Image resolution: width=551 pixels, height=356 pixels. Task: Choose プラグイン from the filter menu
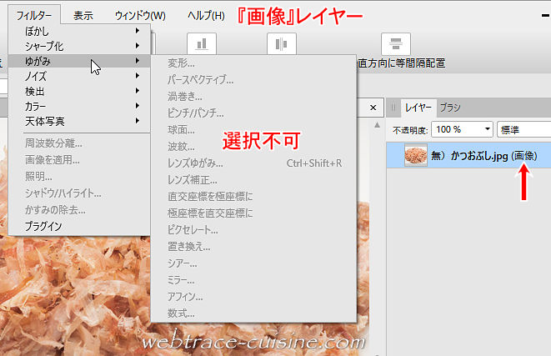click(42, 226)
